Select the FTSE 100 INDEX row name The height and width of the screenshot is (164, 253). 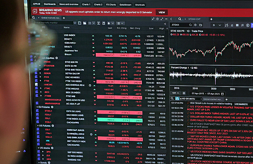73,81
